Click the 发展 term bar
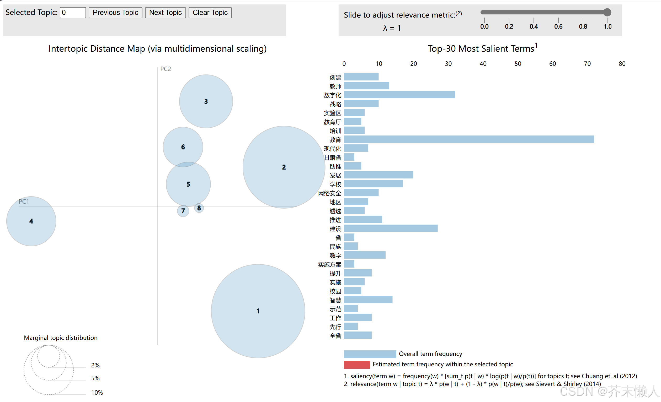Screen dimensions: 661x402 tap(379, 175)
